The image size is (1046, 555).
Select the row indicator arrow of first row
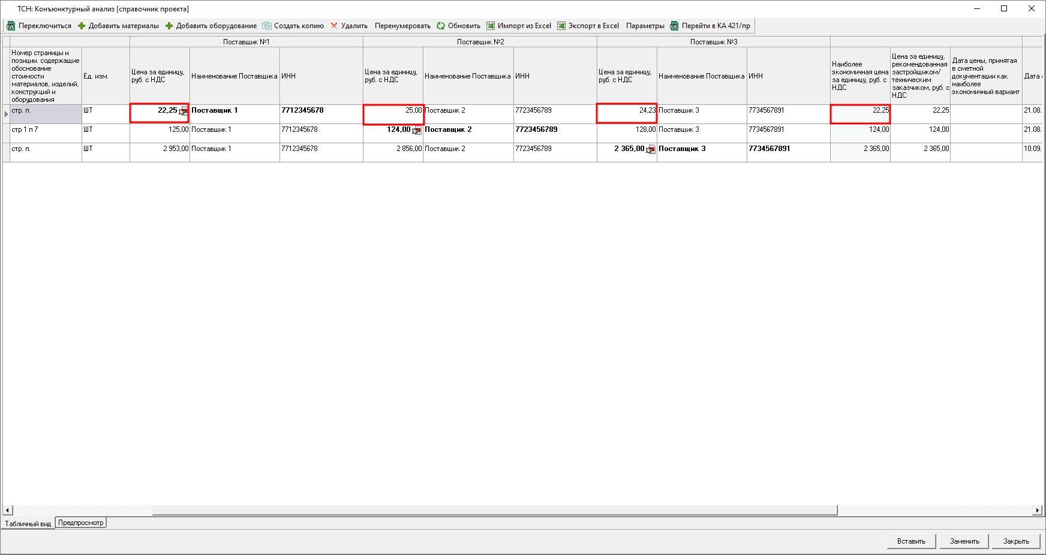6,114
